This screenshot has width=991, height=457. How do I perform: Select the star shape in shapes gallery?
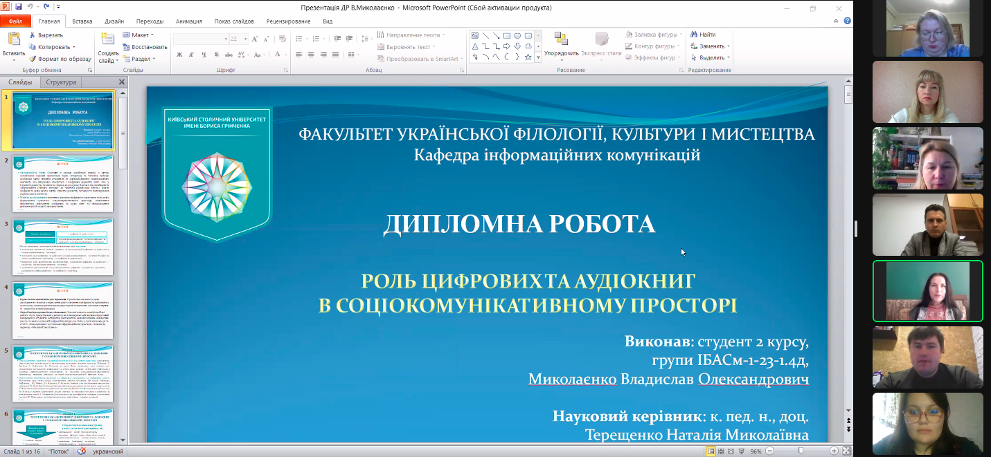[528, 57]
